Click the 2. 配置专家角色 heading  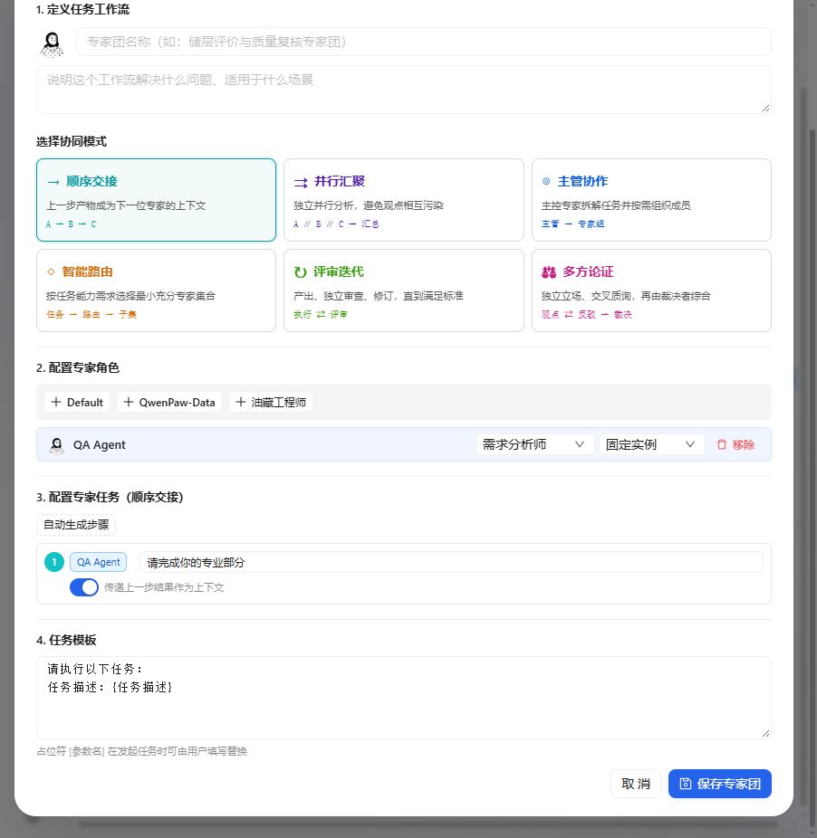pos(78,367)
